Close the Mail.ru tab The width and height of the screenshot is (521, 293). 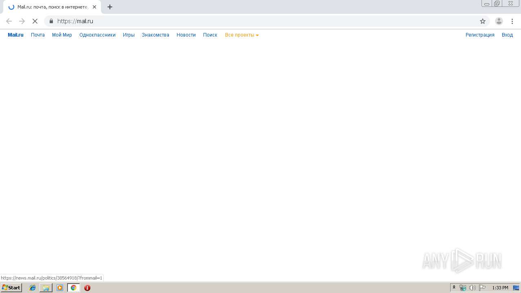94,7
